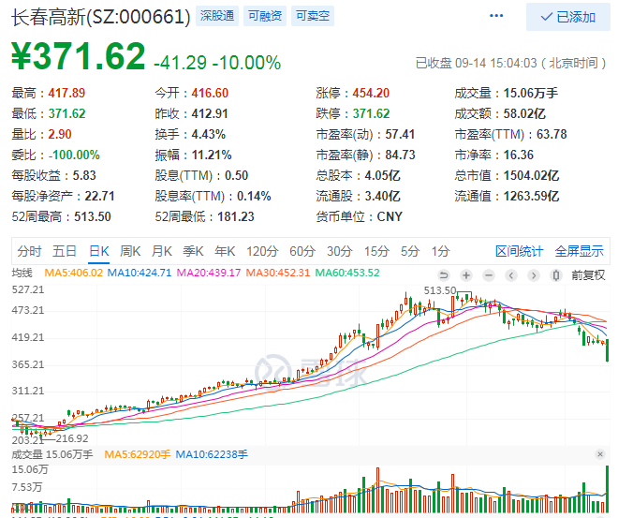The width and height of the screenshot is (618, 518).
Task: Click the 振幅 value 11.21%
Action: [212, 155]
